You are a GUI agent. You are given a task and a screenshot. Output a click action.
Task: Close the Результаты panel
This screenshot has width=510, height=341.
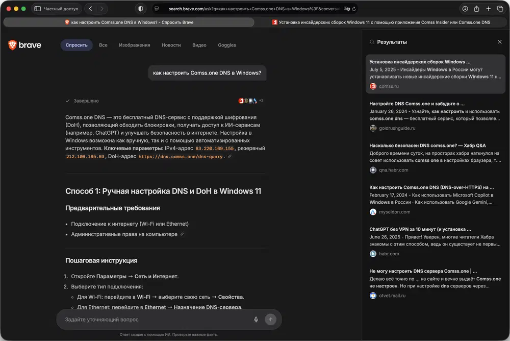pos(500,42)
